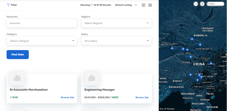
Task: Click the northernmost map marker in Mongolia
Action: (192, 39)
